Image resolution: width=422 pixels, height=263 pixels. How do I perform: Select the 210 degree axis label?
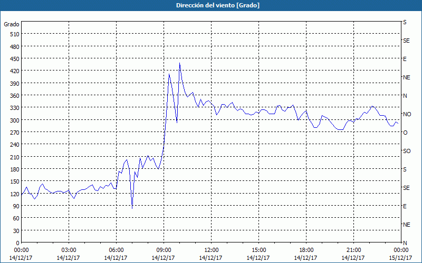(15, 157)
